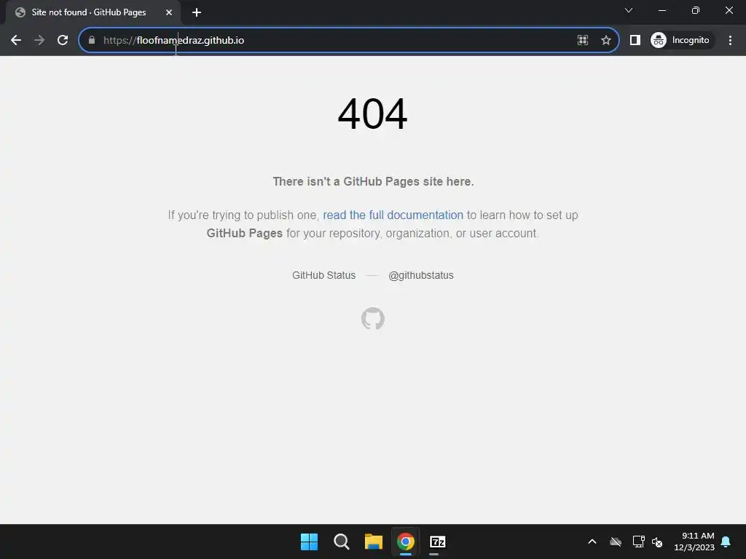Open the @githubstatus link
The height and width of the screenshot is (559, 746).
[x=421, y=275]
